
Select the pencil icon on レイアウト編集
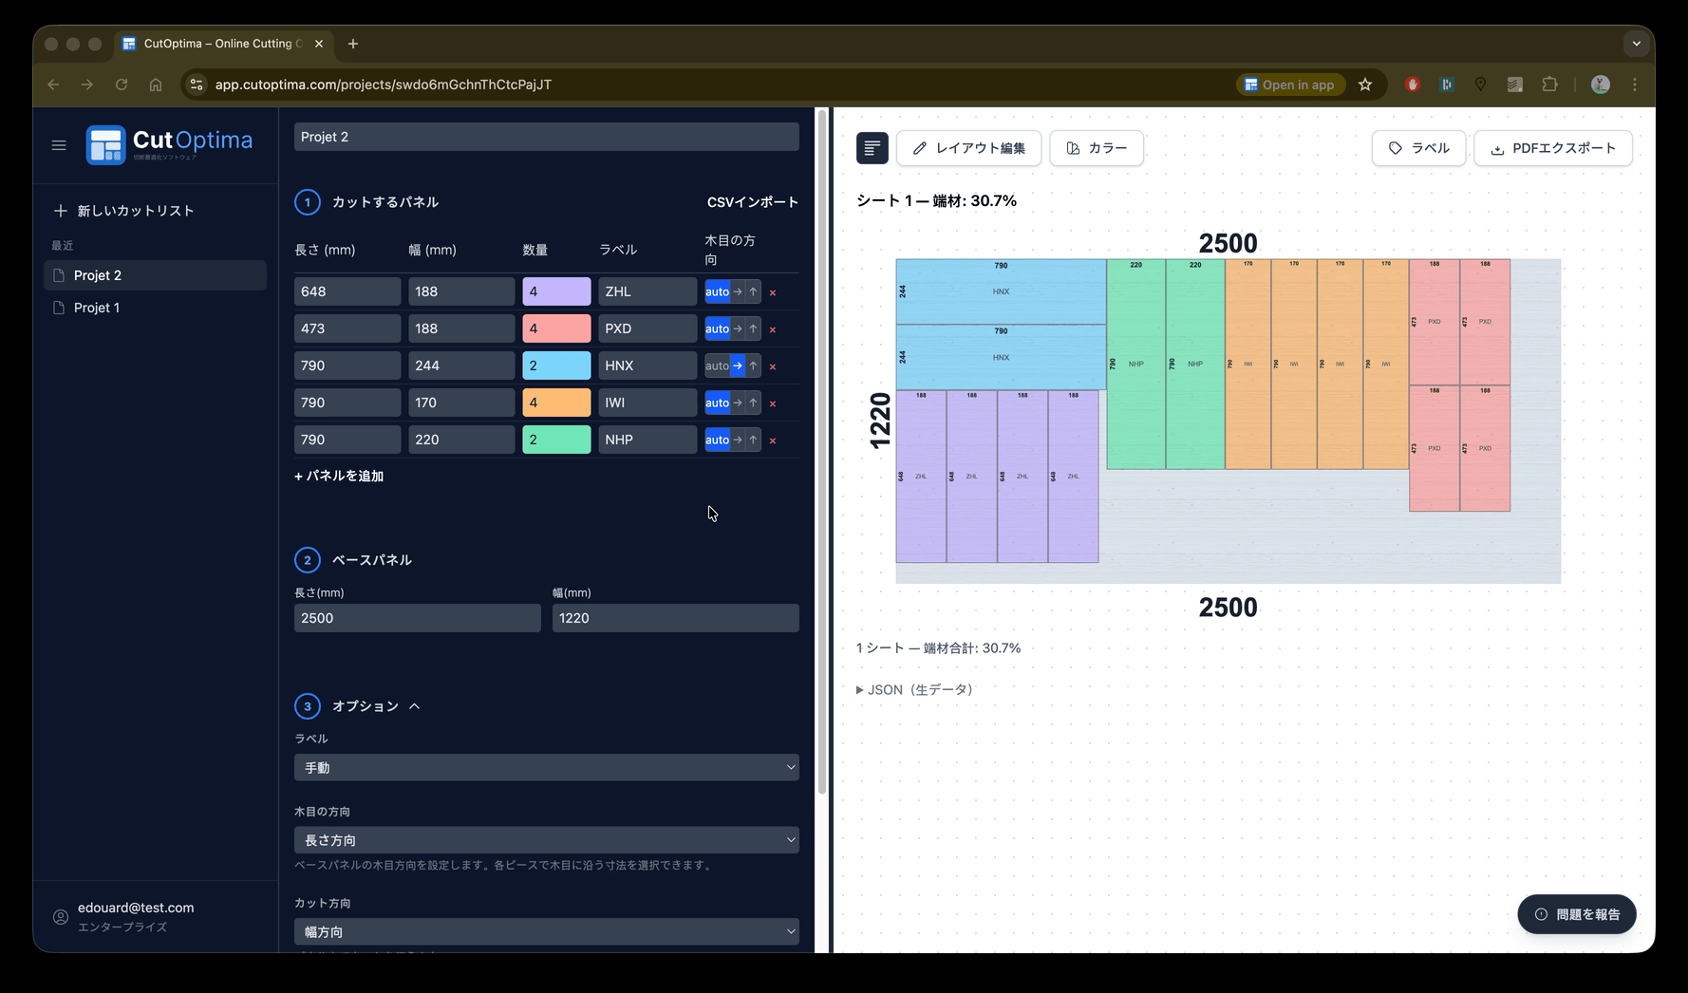click(x=919, y=148)
